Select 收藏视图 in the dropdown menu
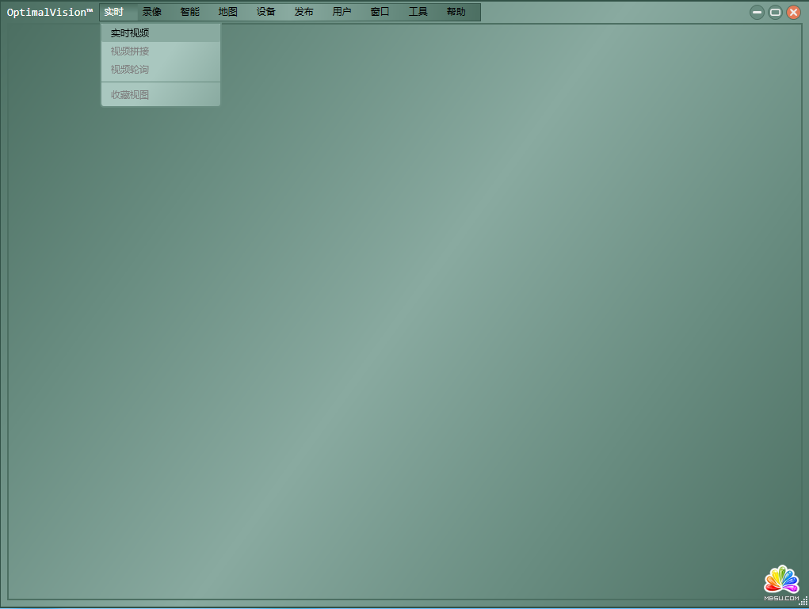 click(130, 95)
